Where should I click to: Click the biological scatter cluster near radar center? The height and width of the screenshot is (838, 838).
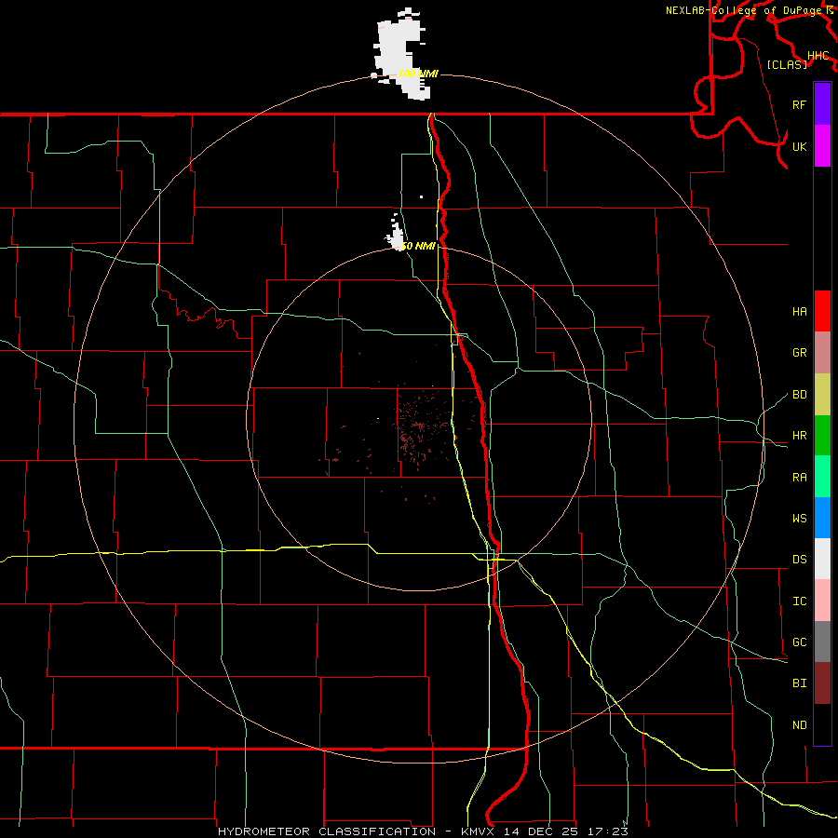pyautogui.click(x=420, y=427)
